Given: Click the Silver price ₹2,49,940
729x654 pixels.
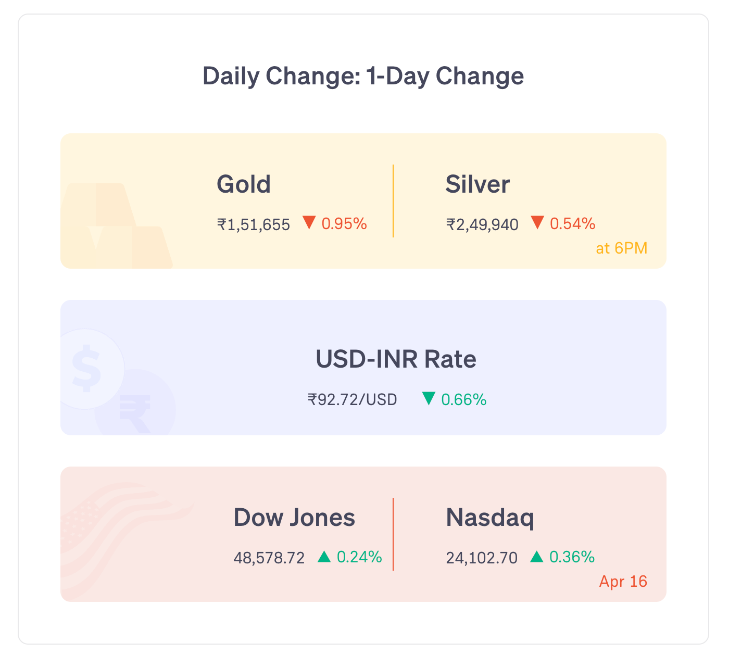Looking at the screenshot, I should point(482,224).
